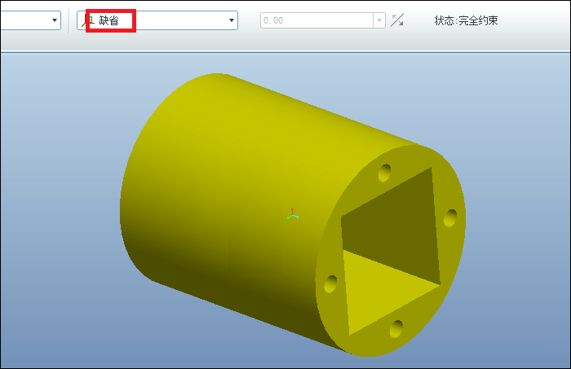Viewport: 571px width, 369px height.
Task: Open the offset value dropdown arrow
Action: pos(379,20)
